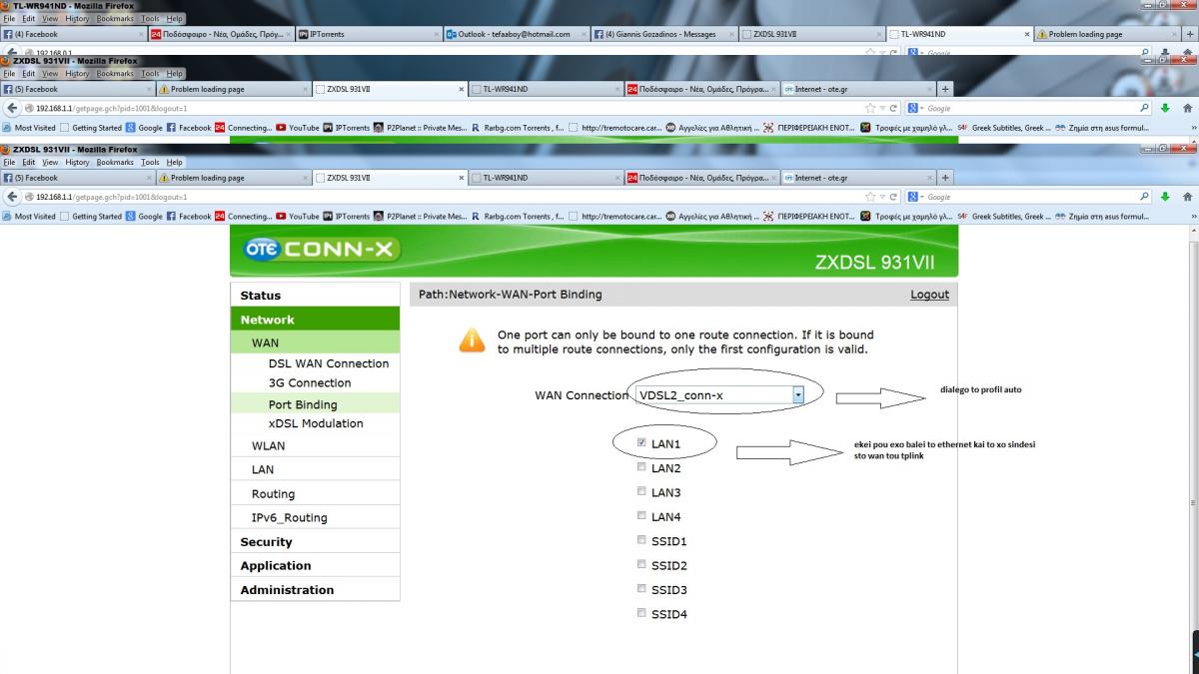Tick the SSID2 checkbox

point(641,564)
